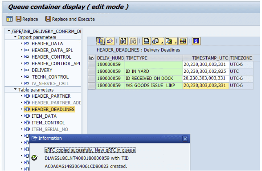Image resolution: width=262 pixels, height=171 pixels.
Task: Open HEADER_CONTROL_SPL parameter
Action: tap(56, 64)
